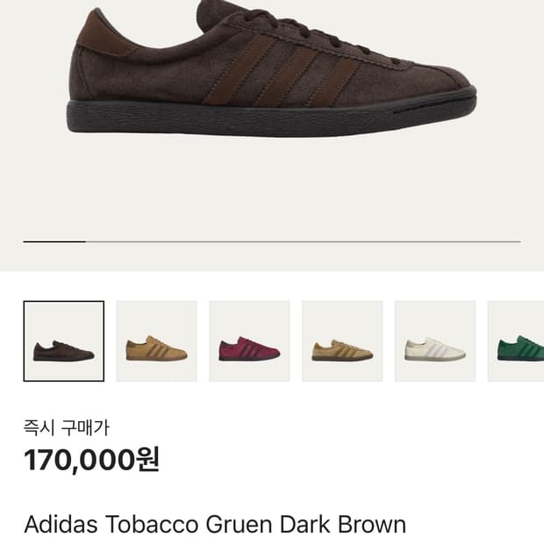
Task: Open the green sneaker colorway thumbnail
Action: pyautogui.click(x=518, y=341)
